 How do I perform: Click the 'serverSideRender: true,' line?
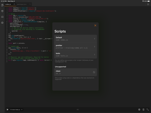coord(19,25)
